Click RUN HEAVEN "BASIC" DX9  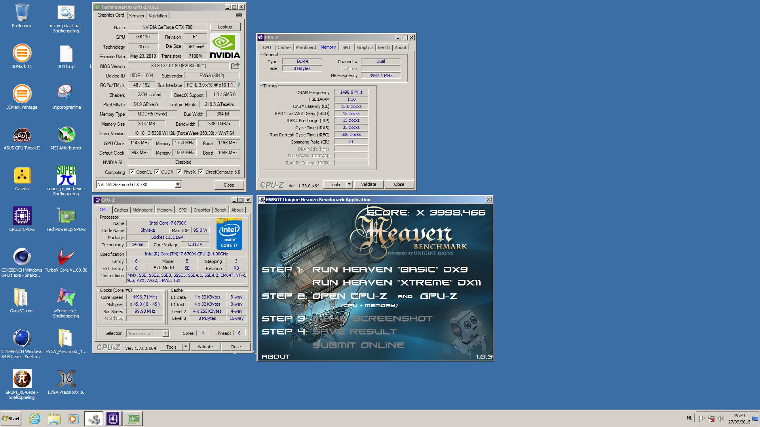click(x=390, y=270)
